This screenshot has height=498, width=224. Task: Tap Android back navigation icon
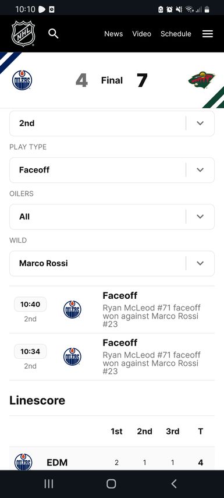coord(173,483)
